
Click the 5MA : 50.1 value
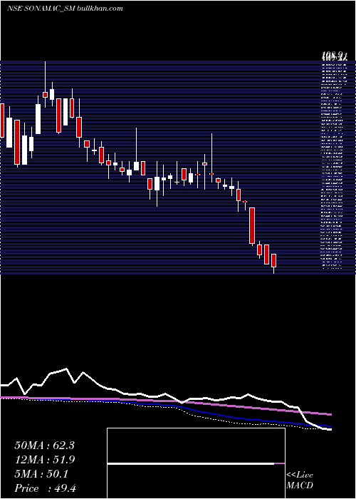point(41,474)
